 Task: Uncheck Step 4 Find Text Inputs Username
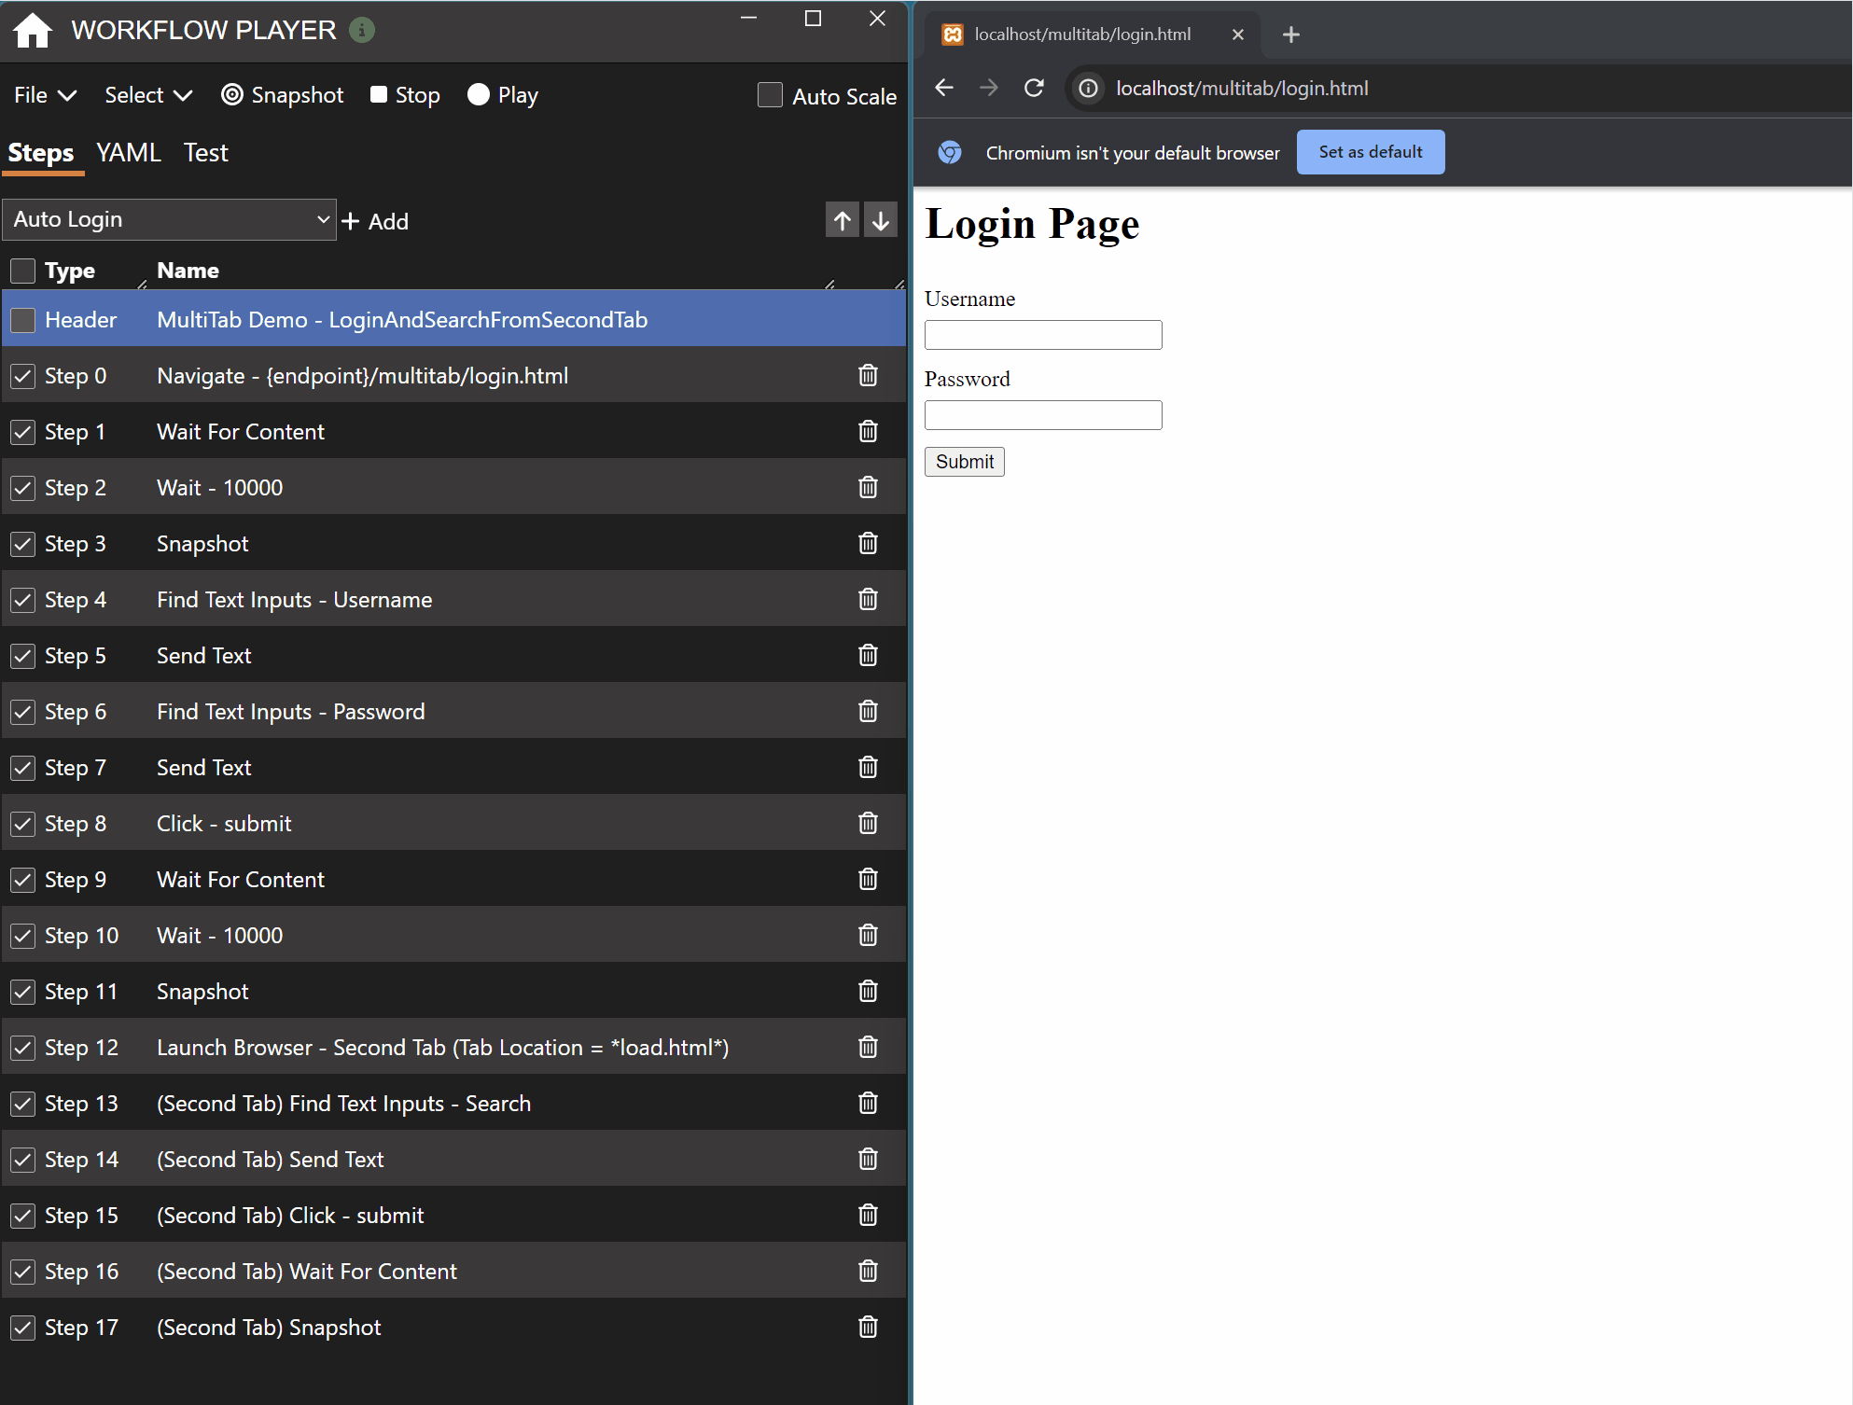pos(23,600)
